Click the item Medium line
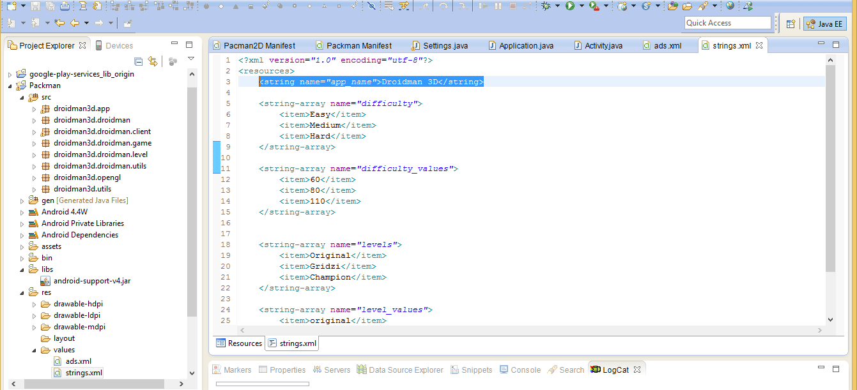 (328, 125)
